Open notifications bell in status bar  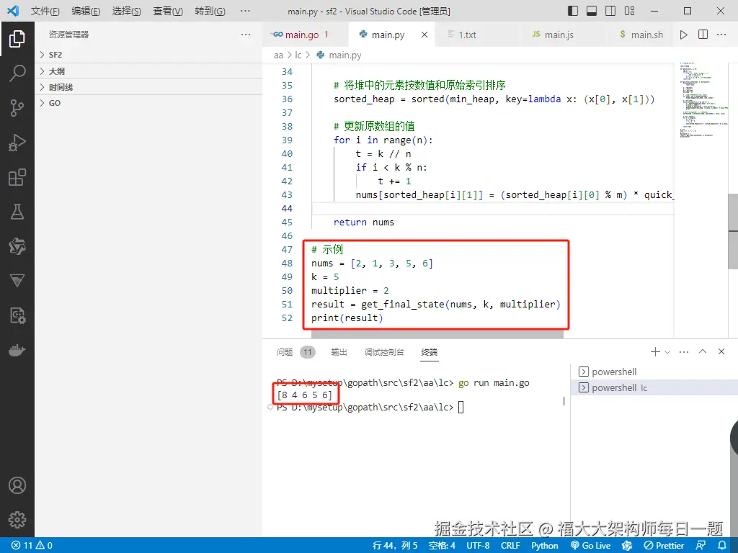coord(722,545)
